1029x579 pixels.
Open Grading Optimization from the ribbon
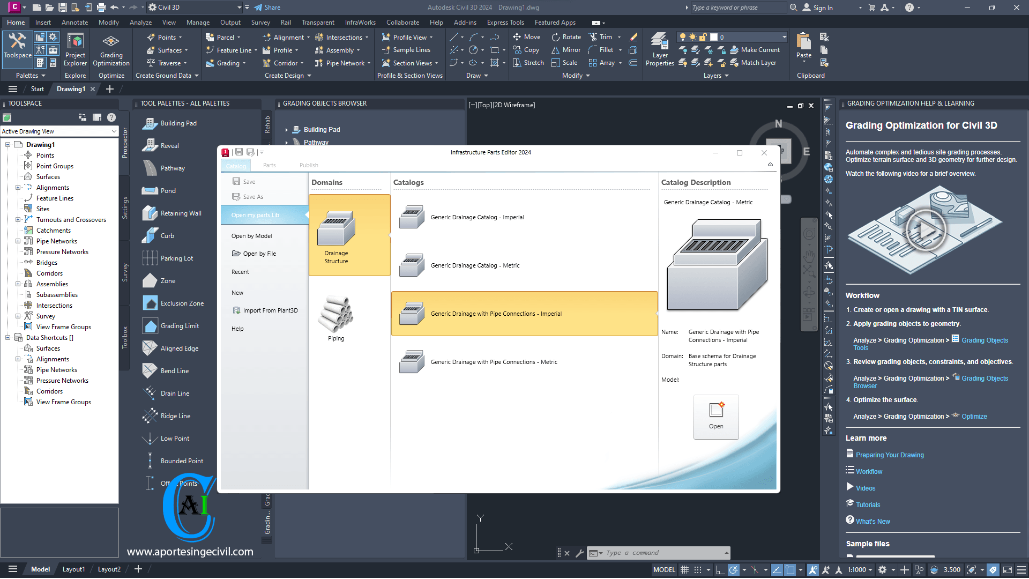[110, 49]
